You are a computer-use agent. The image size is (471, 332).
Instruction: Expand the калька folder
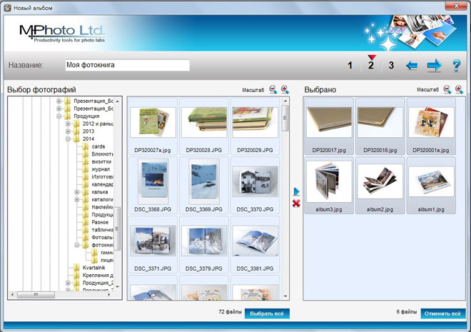[x=77, y=192]
